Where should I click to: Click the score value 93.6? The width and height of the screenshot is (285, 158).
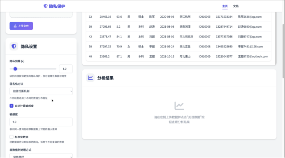click(119, 17)
